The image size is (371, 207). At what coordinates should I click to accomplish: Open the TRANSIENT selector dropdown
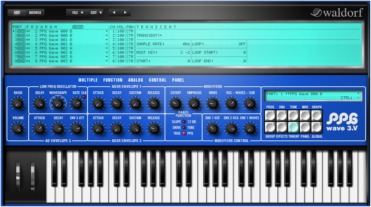coord(161,36)
